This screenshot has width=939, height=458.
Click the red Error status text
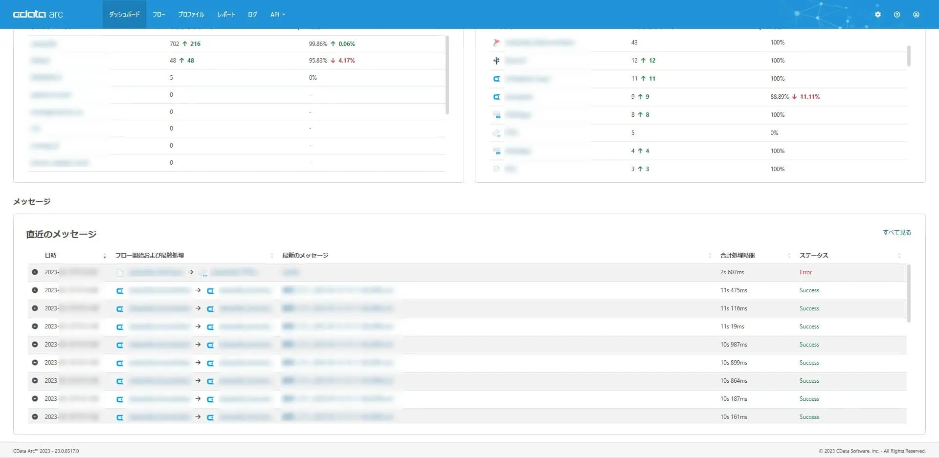coord(805,272)
